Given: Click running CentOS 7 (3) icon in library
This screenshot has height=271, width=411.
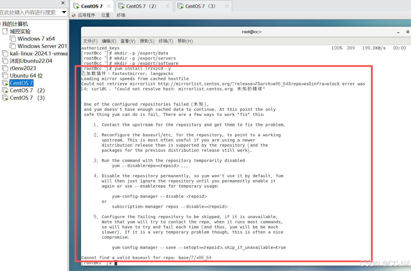Looking at the screenshot, I should tap(5, 98).
